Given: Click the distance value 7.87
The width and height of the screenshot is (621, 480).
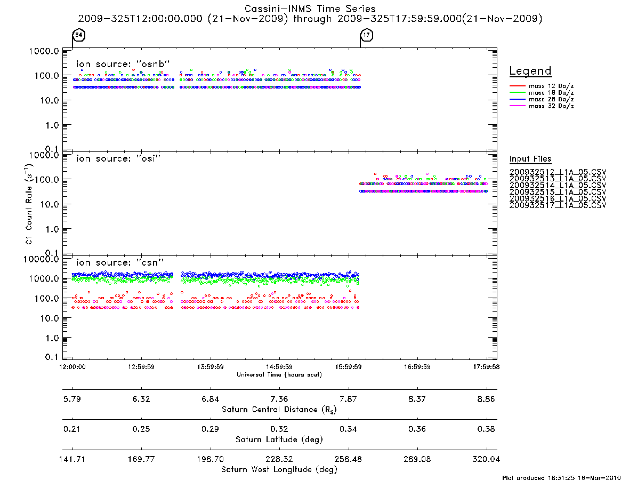Looking at the screenshot, I should click(x=348, y=399).
